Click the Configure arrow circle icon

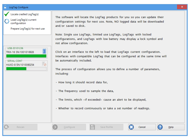[x=55, y=127]
